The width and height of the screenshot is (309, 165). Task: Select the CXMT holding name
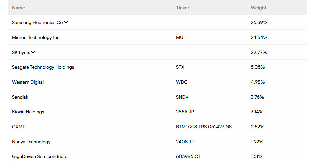tap(18, 127)
